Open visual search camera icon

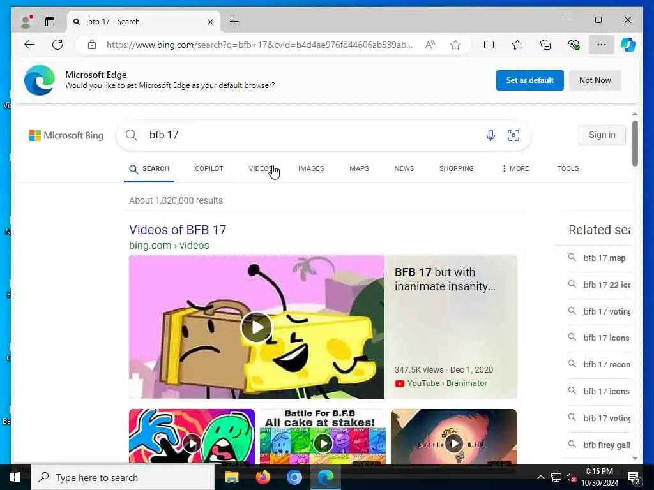click(513, 135)
